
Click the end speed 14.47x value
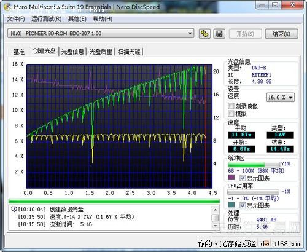(x=280, y=149)
